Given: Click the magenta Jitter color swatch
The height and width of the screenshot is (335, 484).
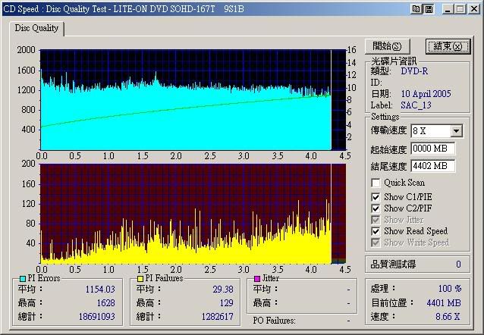Looking at the screenshot, I should [257, 279].
